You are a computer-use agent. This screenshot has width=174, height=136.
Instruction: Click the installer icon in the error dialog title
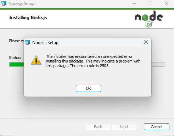coord(28,42)
